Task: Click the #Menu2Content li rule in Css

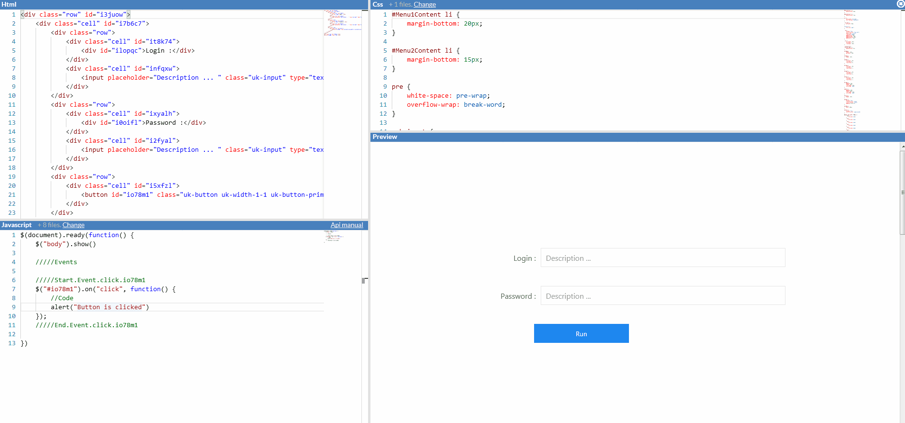Action: point(425,51)
